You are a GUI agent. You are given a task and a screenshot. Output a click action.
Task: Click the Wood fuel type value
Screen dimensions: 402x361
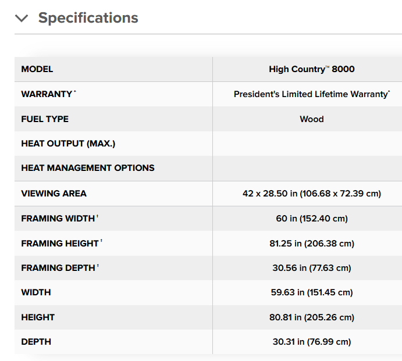(312, 119)
